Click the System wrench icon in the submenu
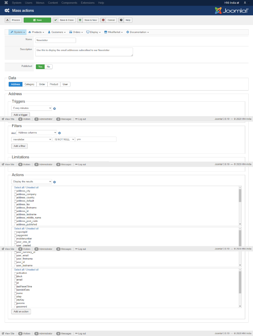The width and height of the screenshot is (253, 336). [12, 32]
